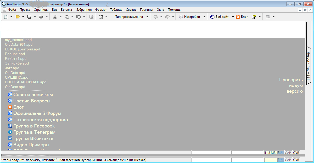Viewport: 314px width, 163px height.
Task: Open the Веб-сайт toolbar button
Action: [220, 17]
